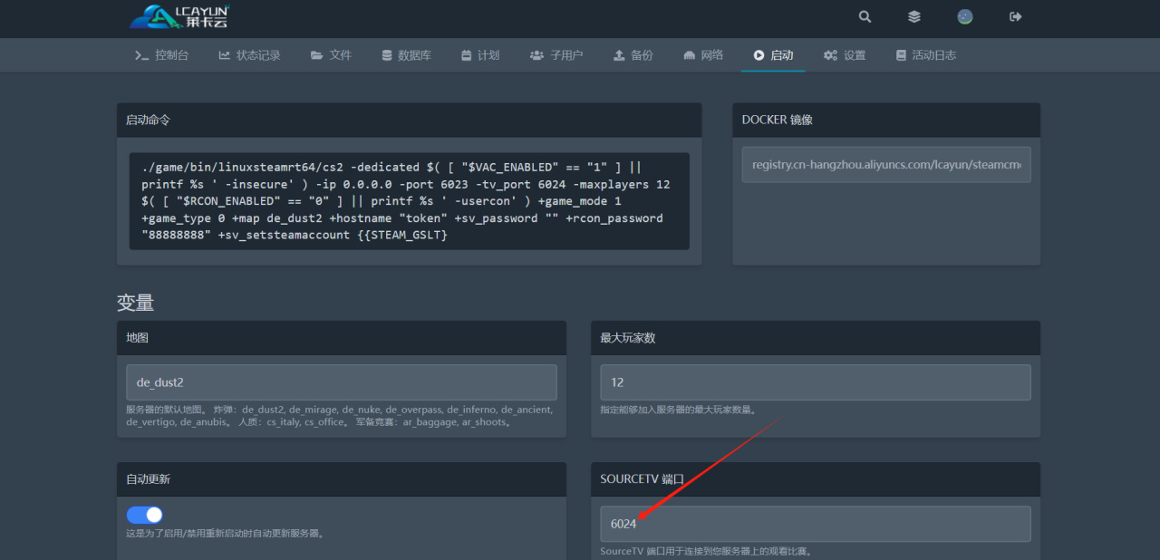Click the auto-update description text under the switch
Viewport: 1160px width, 560px height.
click(225, 533)
